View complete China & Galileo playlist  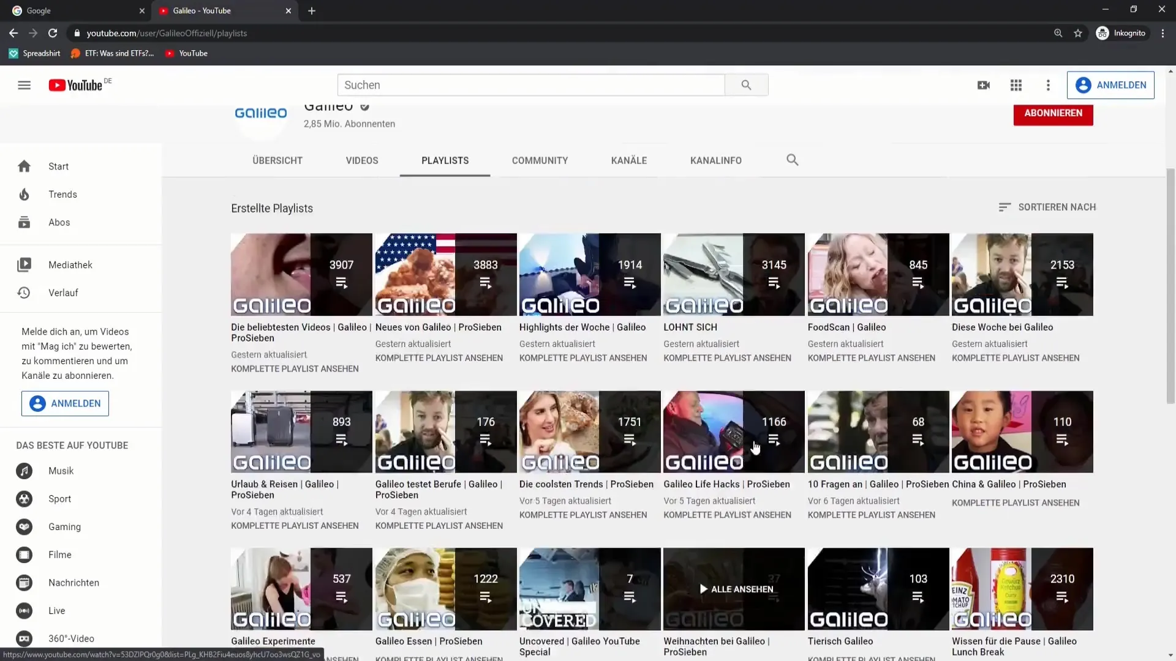1016,503
